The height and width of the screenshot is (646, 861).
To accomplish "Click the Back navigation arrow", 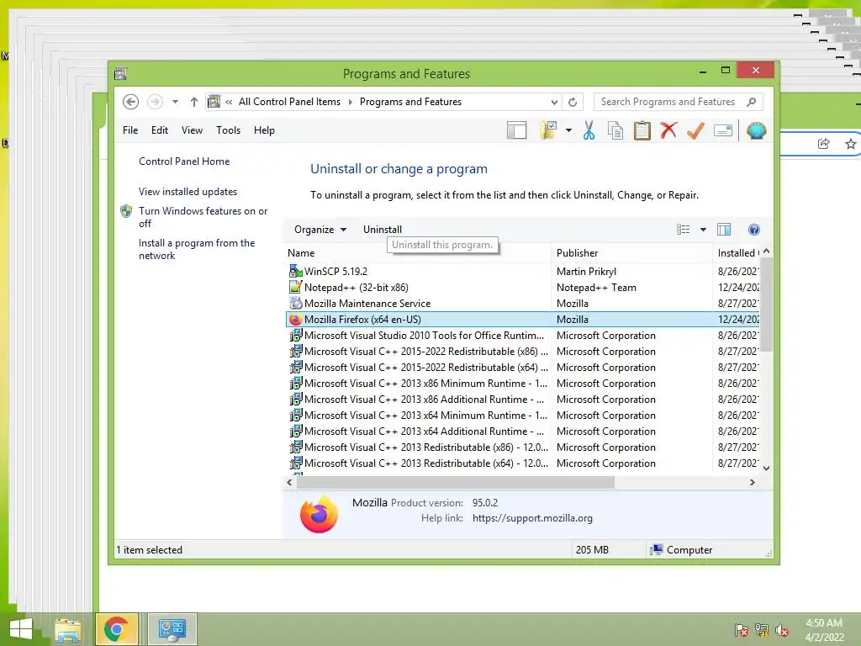I will (130, 102).
